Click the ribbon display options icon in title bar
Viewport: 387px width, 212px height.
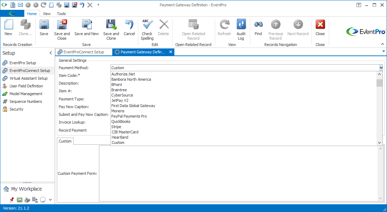(x=359, y=5)
